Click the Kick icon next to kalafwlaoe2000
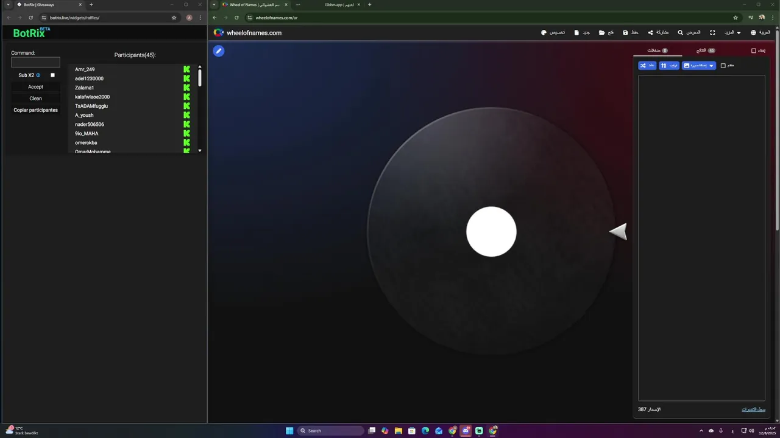 pos(187,97)
